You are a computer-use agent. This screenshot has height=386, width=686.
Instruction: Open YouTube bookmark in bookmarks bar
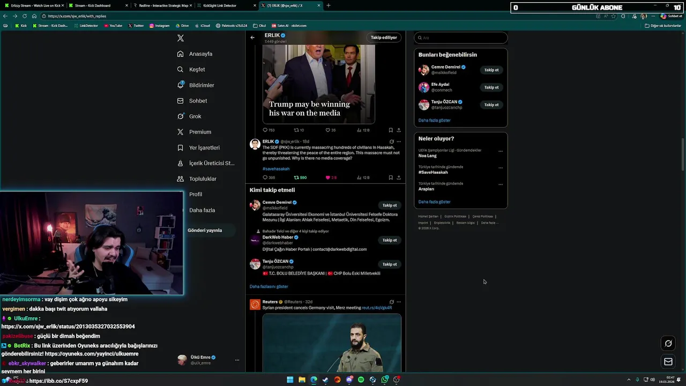click(113, 26)
